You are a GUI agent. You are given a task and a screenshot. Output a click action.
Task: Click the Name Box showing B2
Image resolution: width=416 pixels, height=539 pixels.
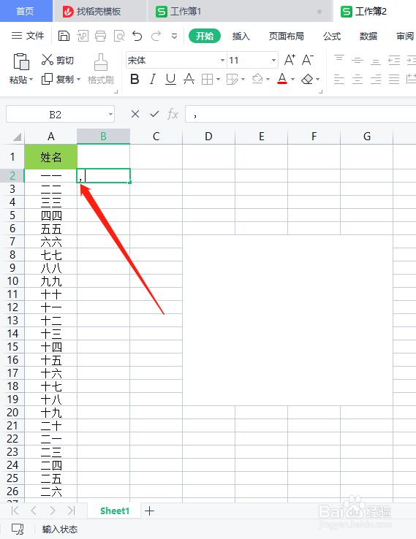[56, 115]
